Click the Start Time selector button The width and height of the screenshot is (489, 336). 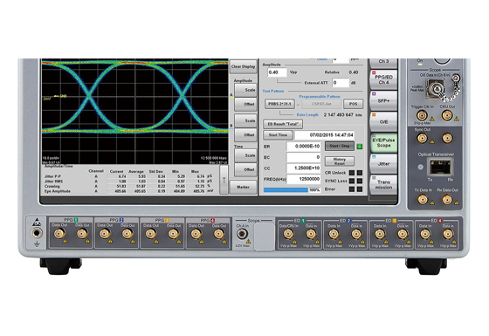click(x=278, y=135)
